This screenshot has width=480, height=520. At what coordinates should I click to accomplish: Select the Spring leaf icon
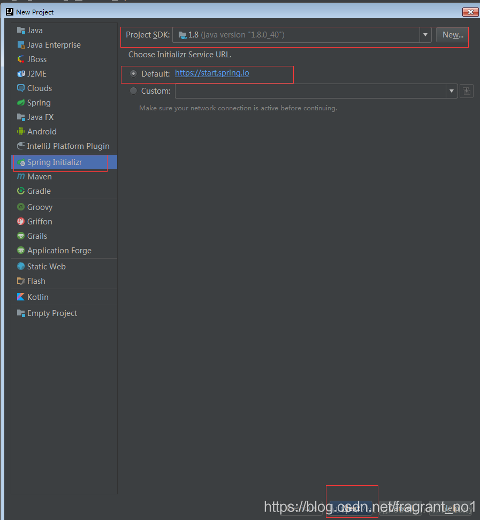(x=21, y=102)
